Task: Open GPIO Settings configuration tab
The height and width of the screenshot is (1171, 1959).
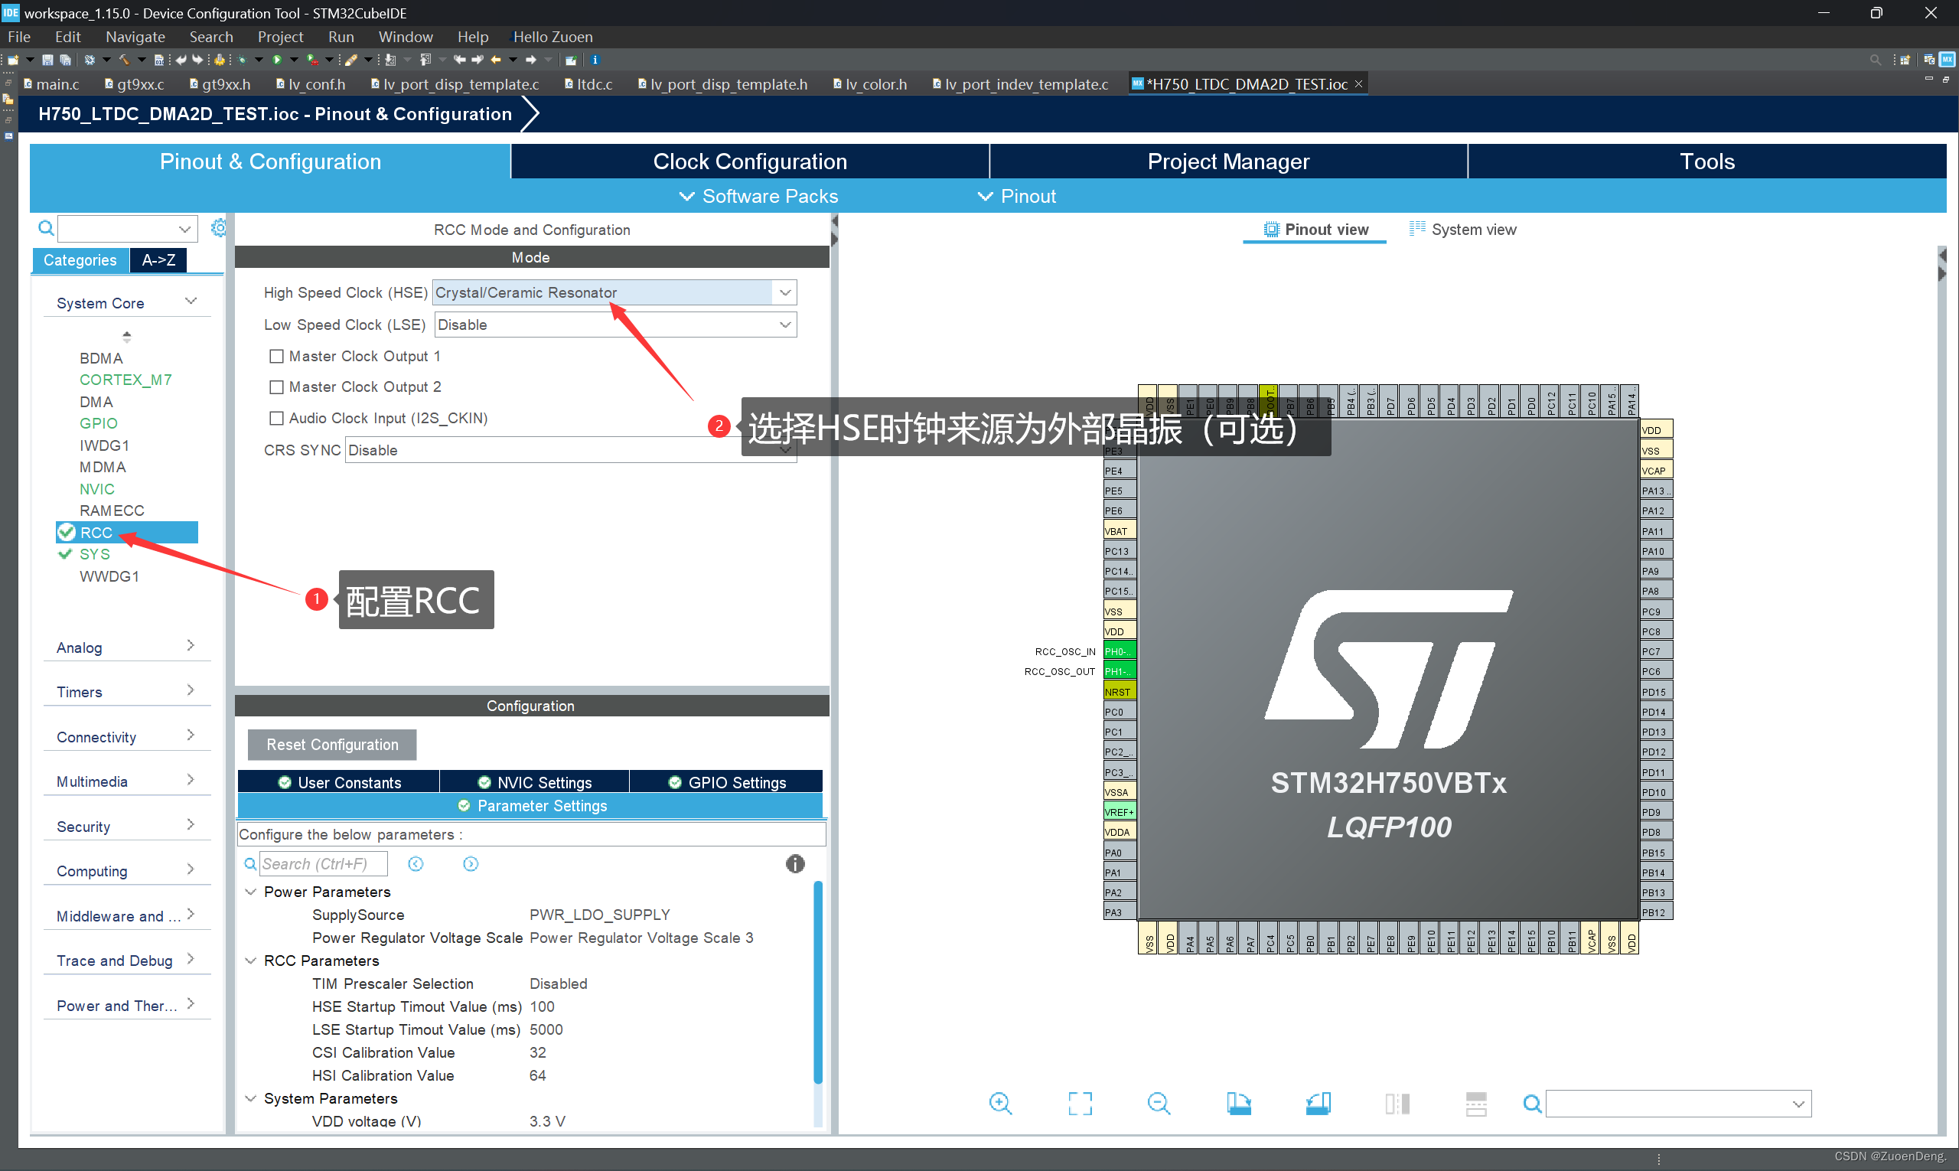Action: (x=727, y=783)
